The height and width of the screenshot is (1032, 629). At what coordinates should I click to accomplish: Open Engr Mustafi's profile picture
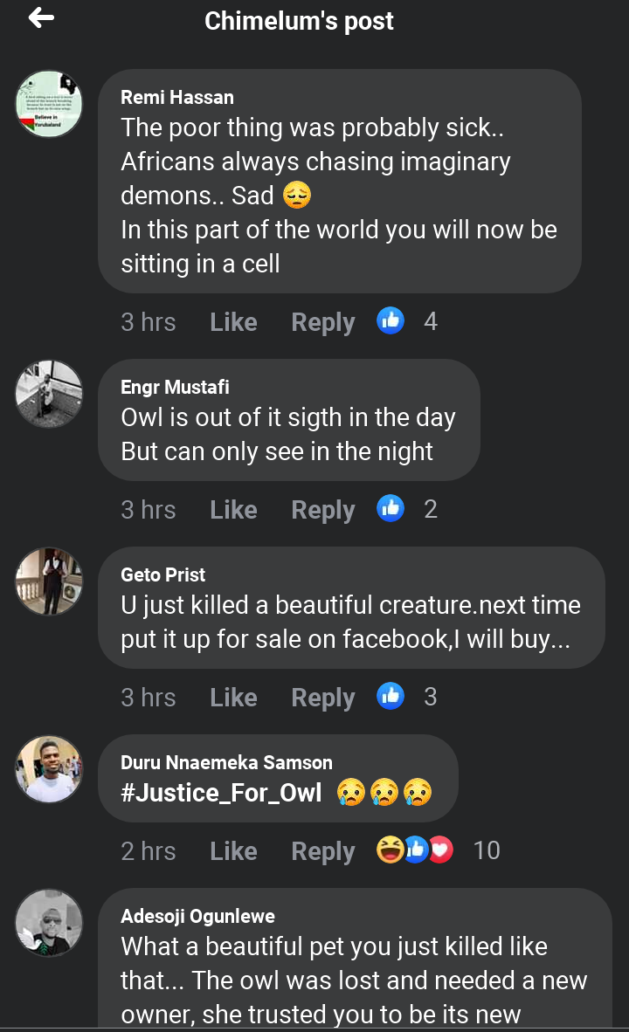[49, 394]
